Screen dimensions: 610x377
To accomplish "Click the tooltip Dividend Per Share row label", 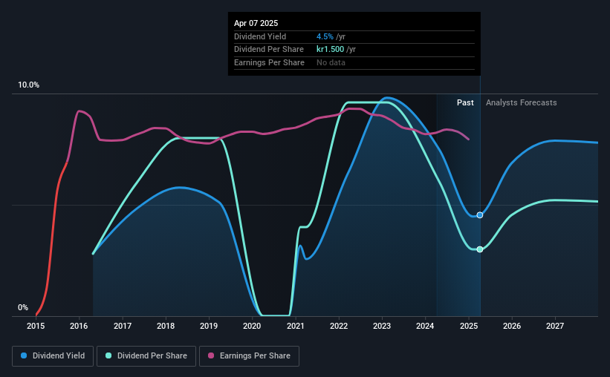I will coord(269,50).
